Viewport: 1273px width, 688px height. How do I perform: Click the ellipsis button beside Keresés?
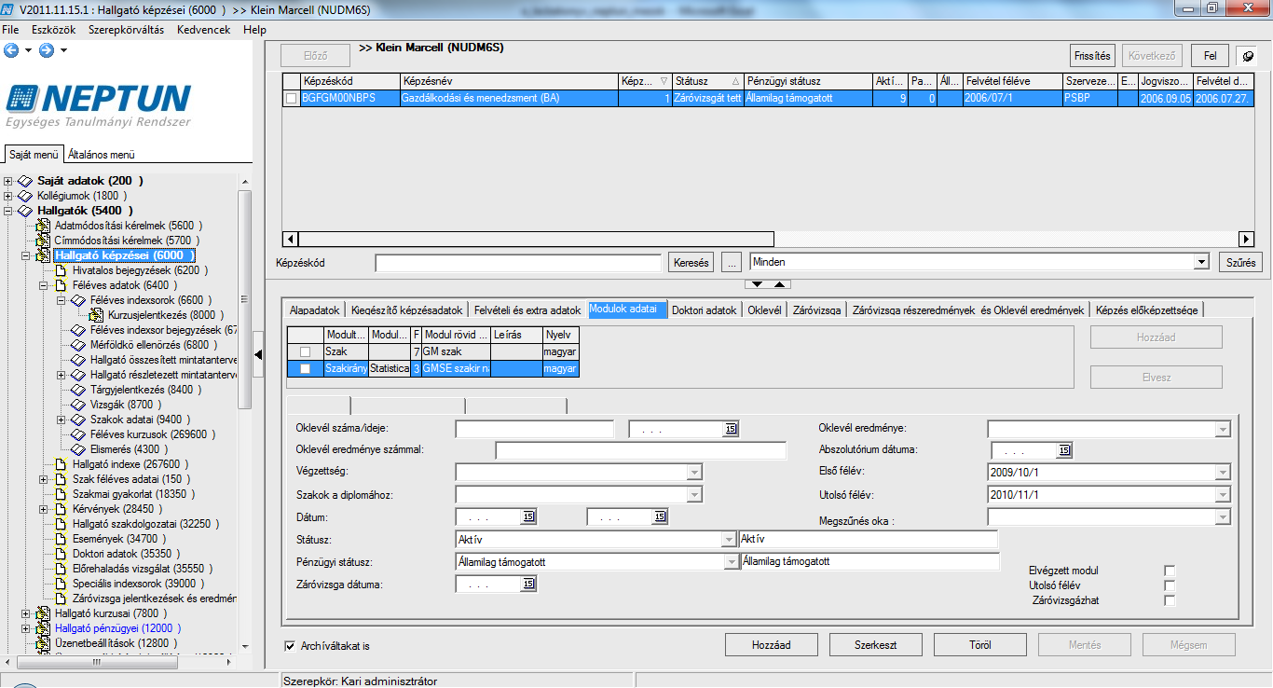click(731, 263)
